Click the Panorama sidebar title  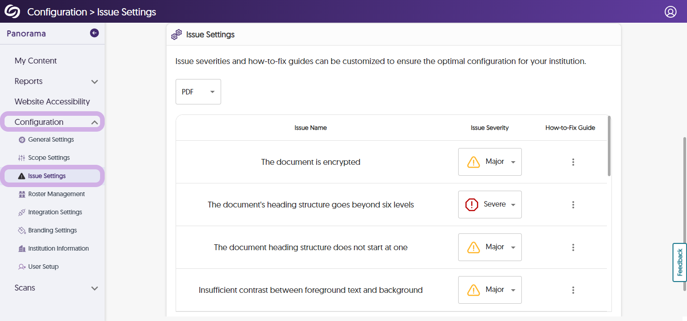(x=26, y=34)
